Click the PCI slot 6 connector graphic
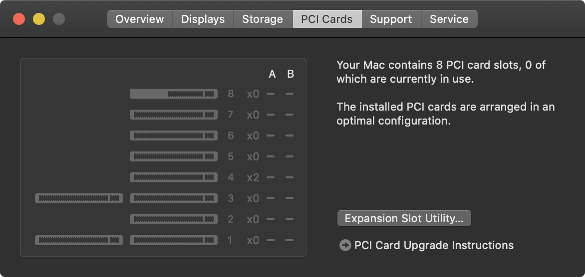This screenshot has width=585, height=277. [174, 136]
